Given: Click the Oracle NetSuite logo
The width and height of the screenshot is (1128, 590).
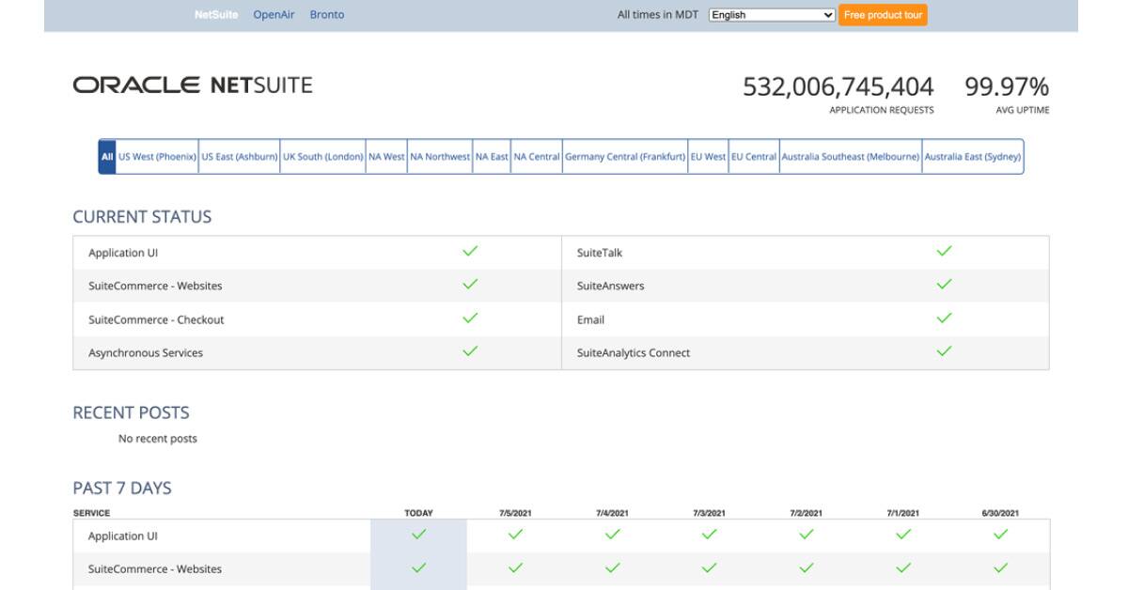Looking at the screenshot, I should tap(193, 85).
